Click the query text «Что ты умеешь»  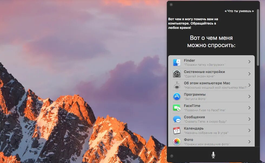pos(239,11)
